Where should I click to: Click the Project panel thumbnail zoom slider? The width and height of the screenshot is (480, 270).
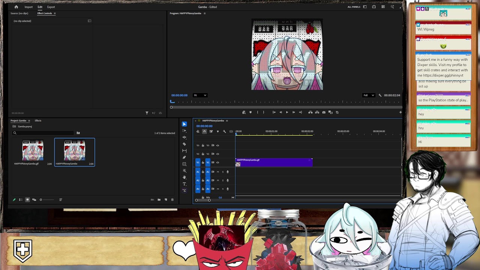pos(47,199)
